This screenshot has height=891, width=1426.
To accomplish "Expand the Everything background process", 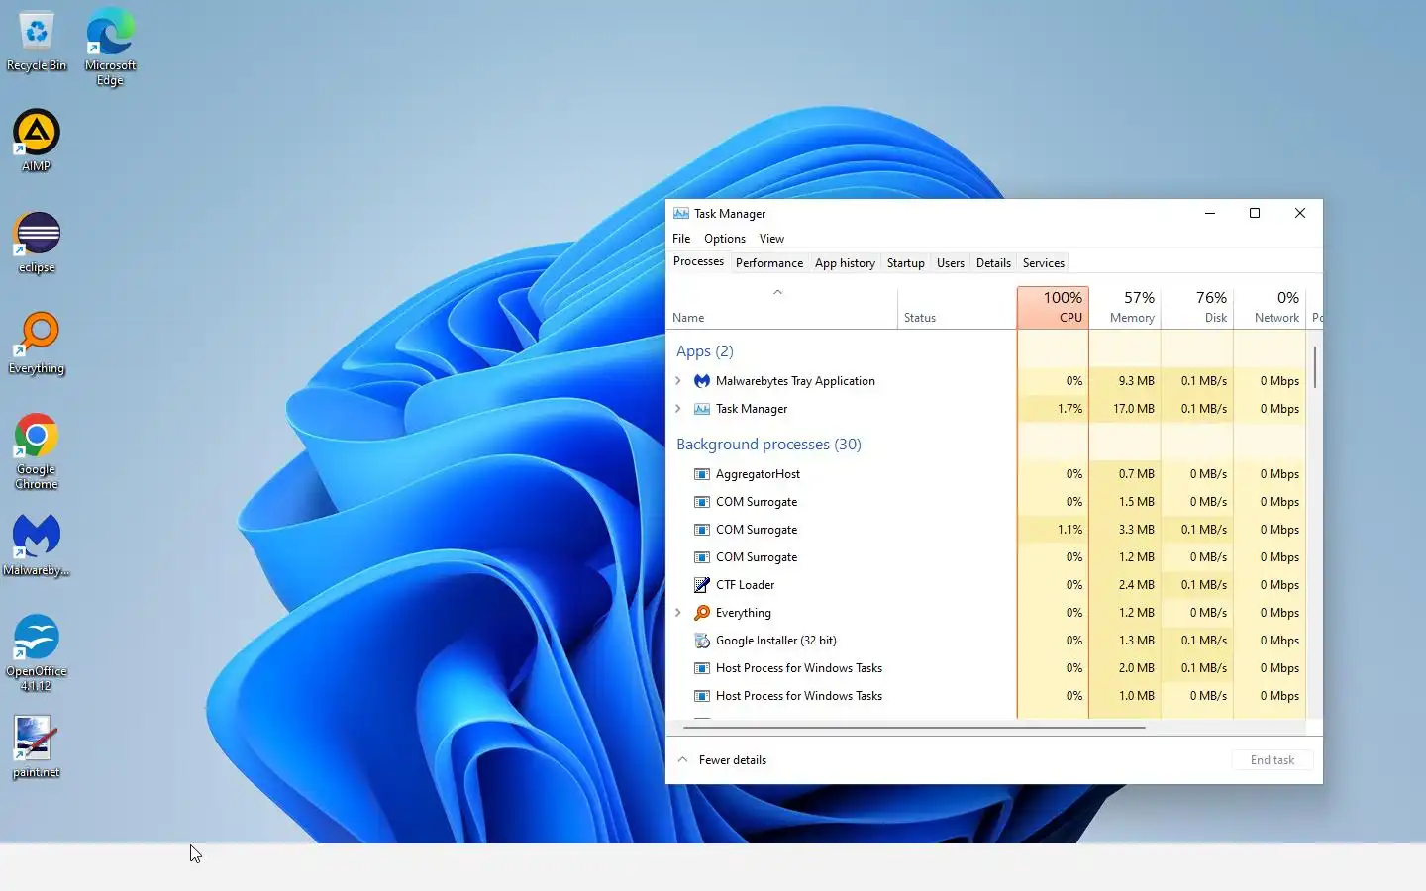I will [x=678, y=613].
